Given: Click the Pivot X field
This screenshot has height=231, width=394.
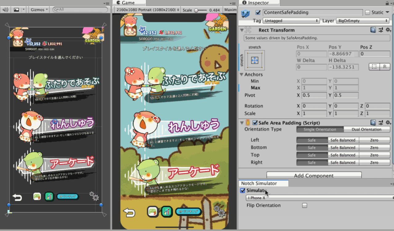Looking at the screenshot, I should point(314,95).
